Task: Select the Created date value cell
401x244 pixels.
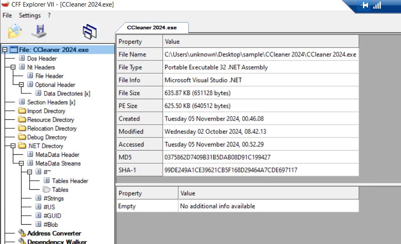Action: (261, 119)
